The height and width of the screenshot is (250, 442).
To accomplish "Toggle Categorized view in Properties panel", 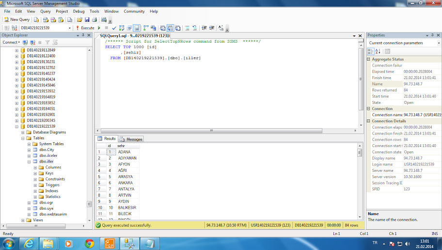I will click(x=371, y=51).
